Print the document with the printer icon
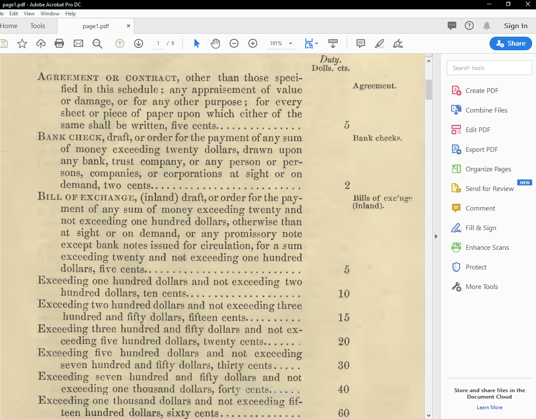Viewport: 536px width, 419px height. click(60, 43)
